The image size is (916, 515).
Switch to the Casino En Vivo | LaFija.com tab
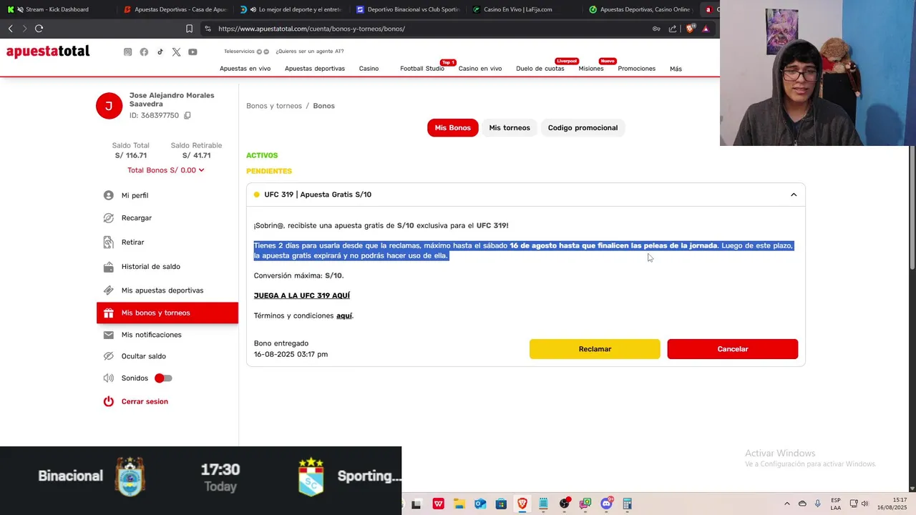522,9
